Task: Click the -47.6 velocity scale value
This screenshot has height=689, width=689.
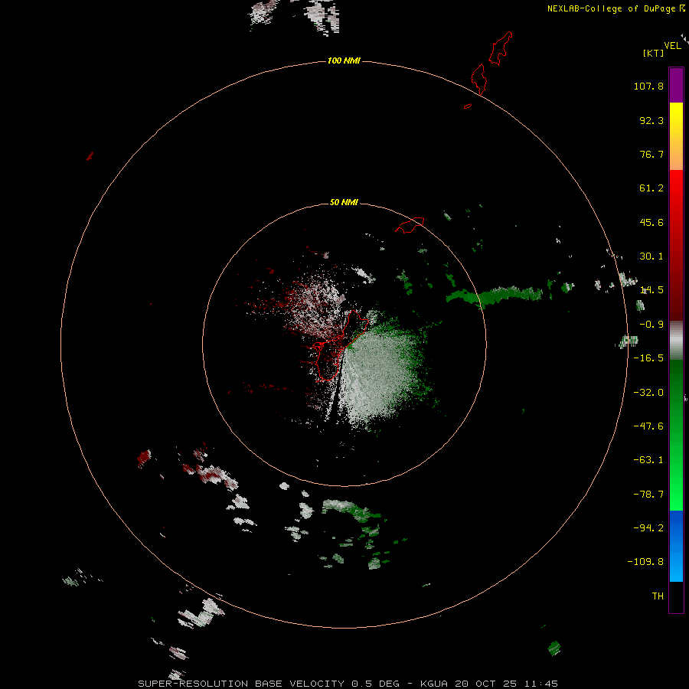Action: (x=648, y=426)
